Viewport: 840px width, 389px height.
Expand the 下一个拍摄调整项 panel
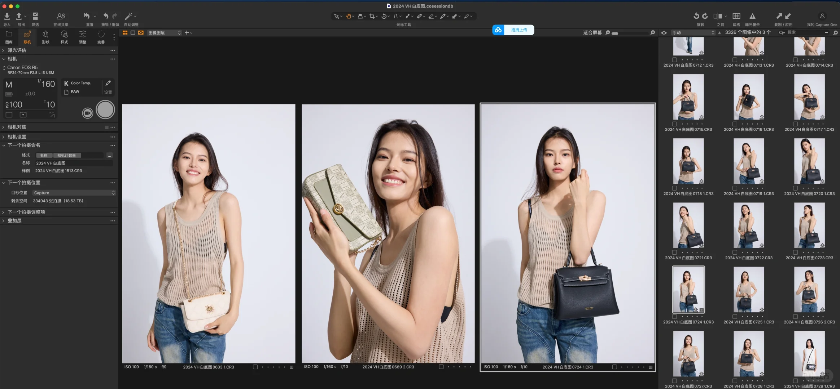click(3, 213)
